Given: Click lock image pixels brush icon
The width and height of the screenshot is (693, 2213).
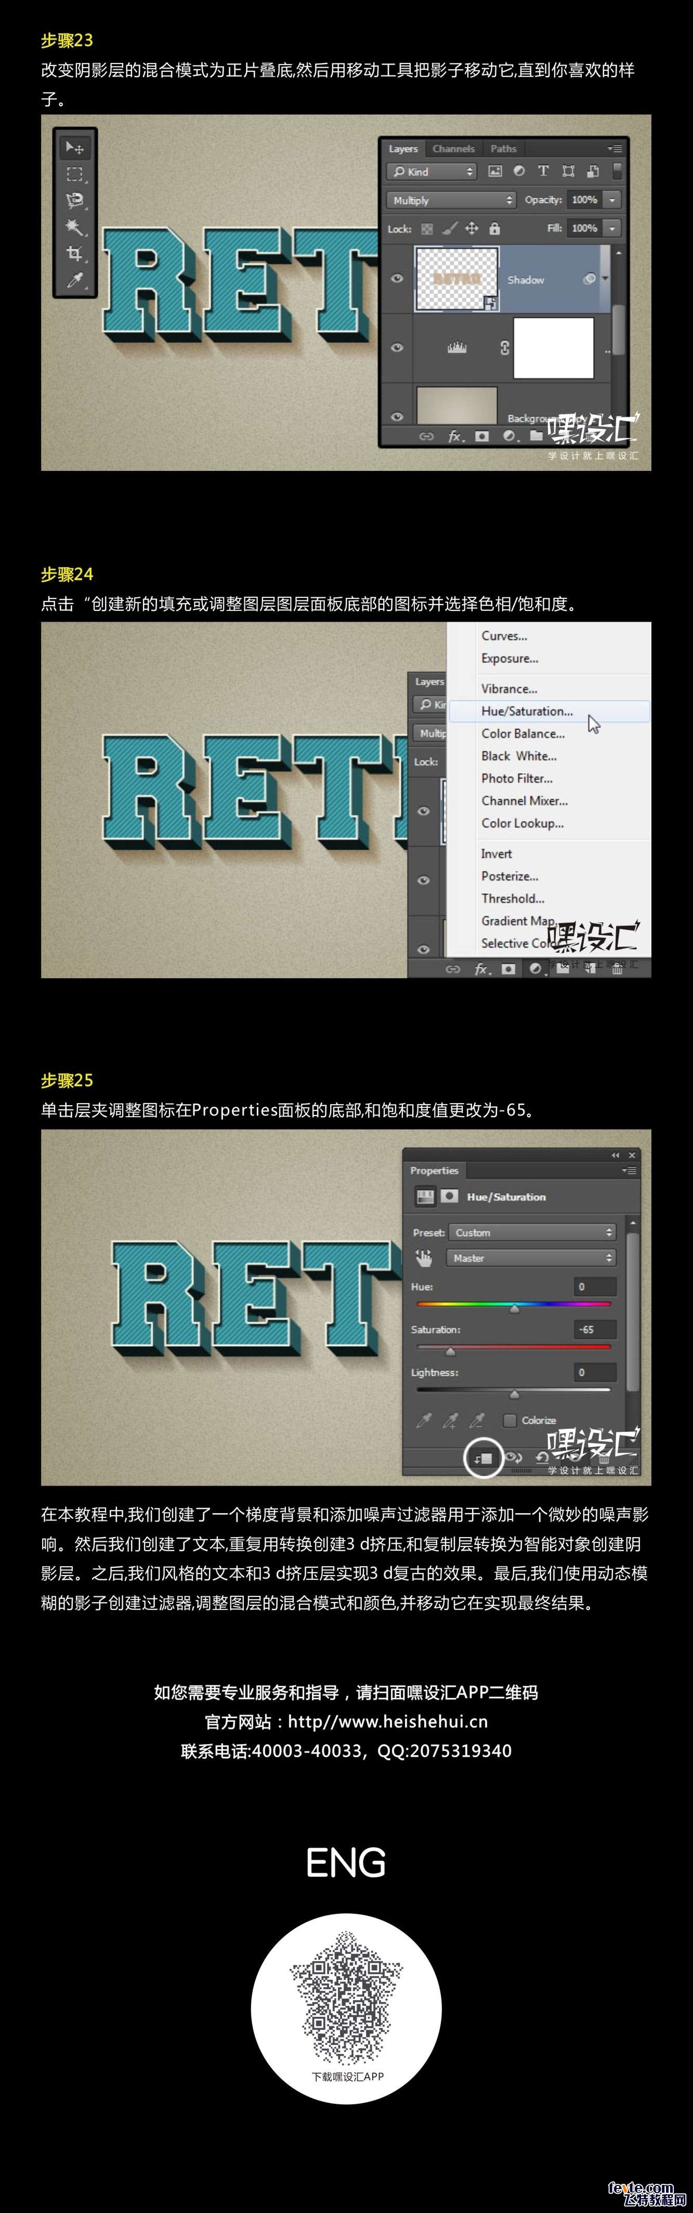Looking at the screenshot, I should pos(449,228).
